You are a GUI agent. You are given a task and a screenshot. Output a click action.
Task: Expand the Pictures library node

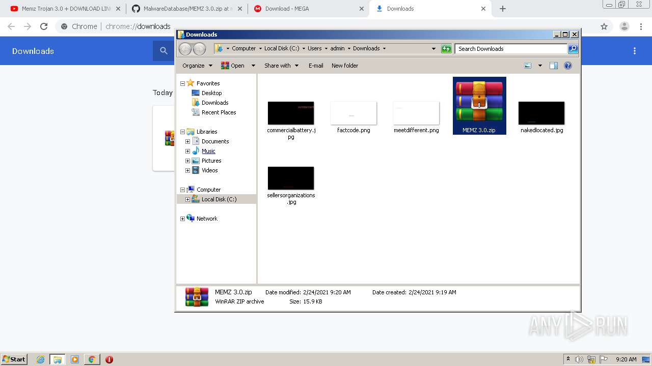click(187, 161)
